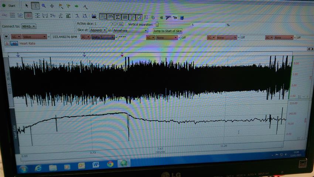This screenshot has height=177, width=314.
Task: Open the Anywhere slice location dropdown
Action: [130, 31]
